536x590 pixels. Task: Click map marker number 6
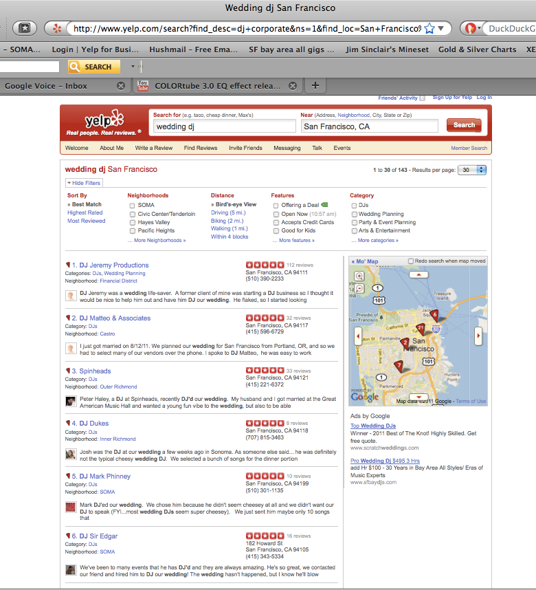point(435,316)
